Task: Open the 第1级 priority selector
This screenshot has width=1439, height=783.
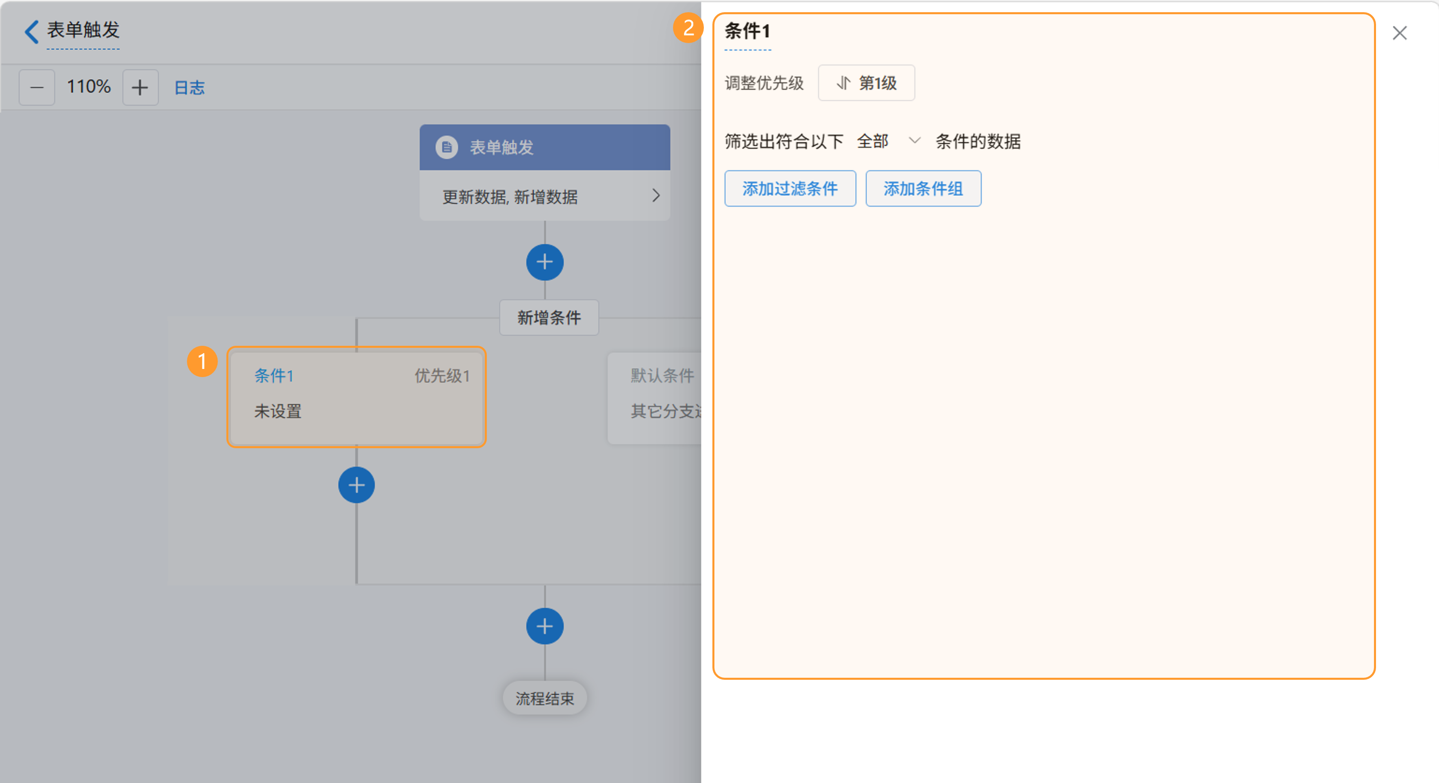Action: click(866, 83)
